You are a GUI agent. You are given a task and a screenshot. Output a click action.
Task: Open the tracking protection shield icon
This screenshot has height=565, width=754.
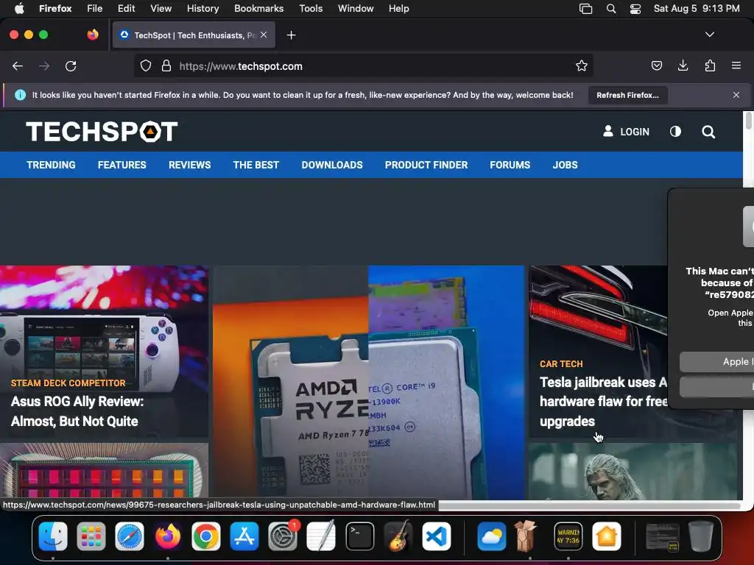pyautogui.click(x=146, y=65)
